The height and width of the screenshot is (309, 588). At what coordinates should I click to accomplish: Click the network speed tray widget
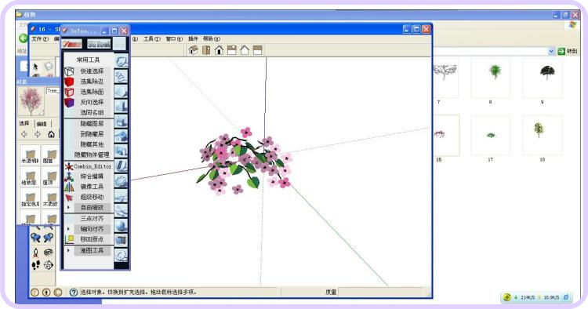tap(536, 297)
